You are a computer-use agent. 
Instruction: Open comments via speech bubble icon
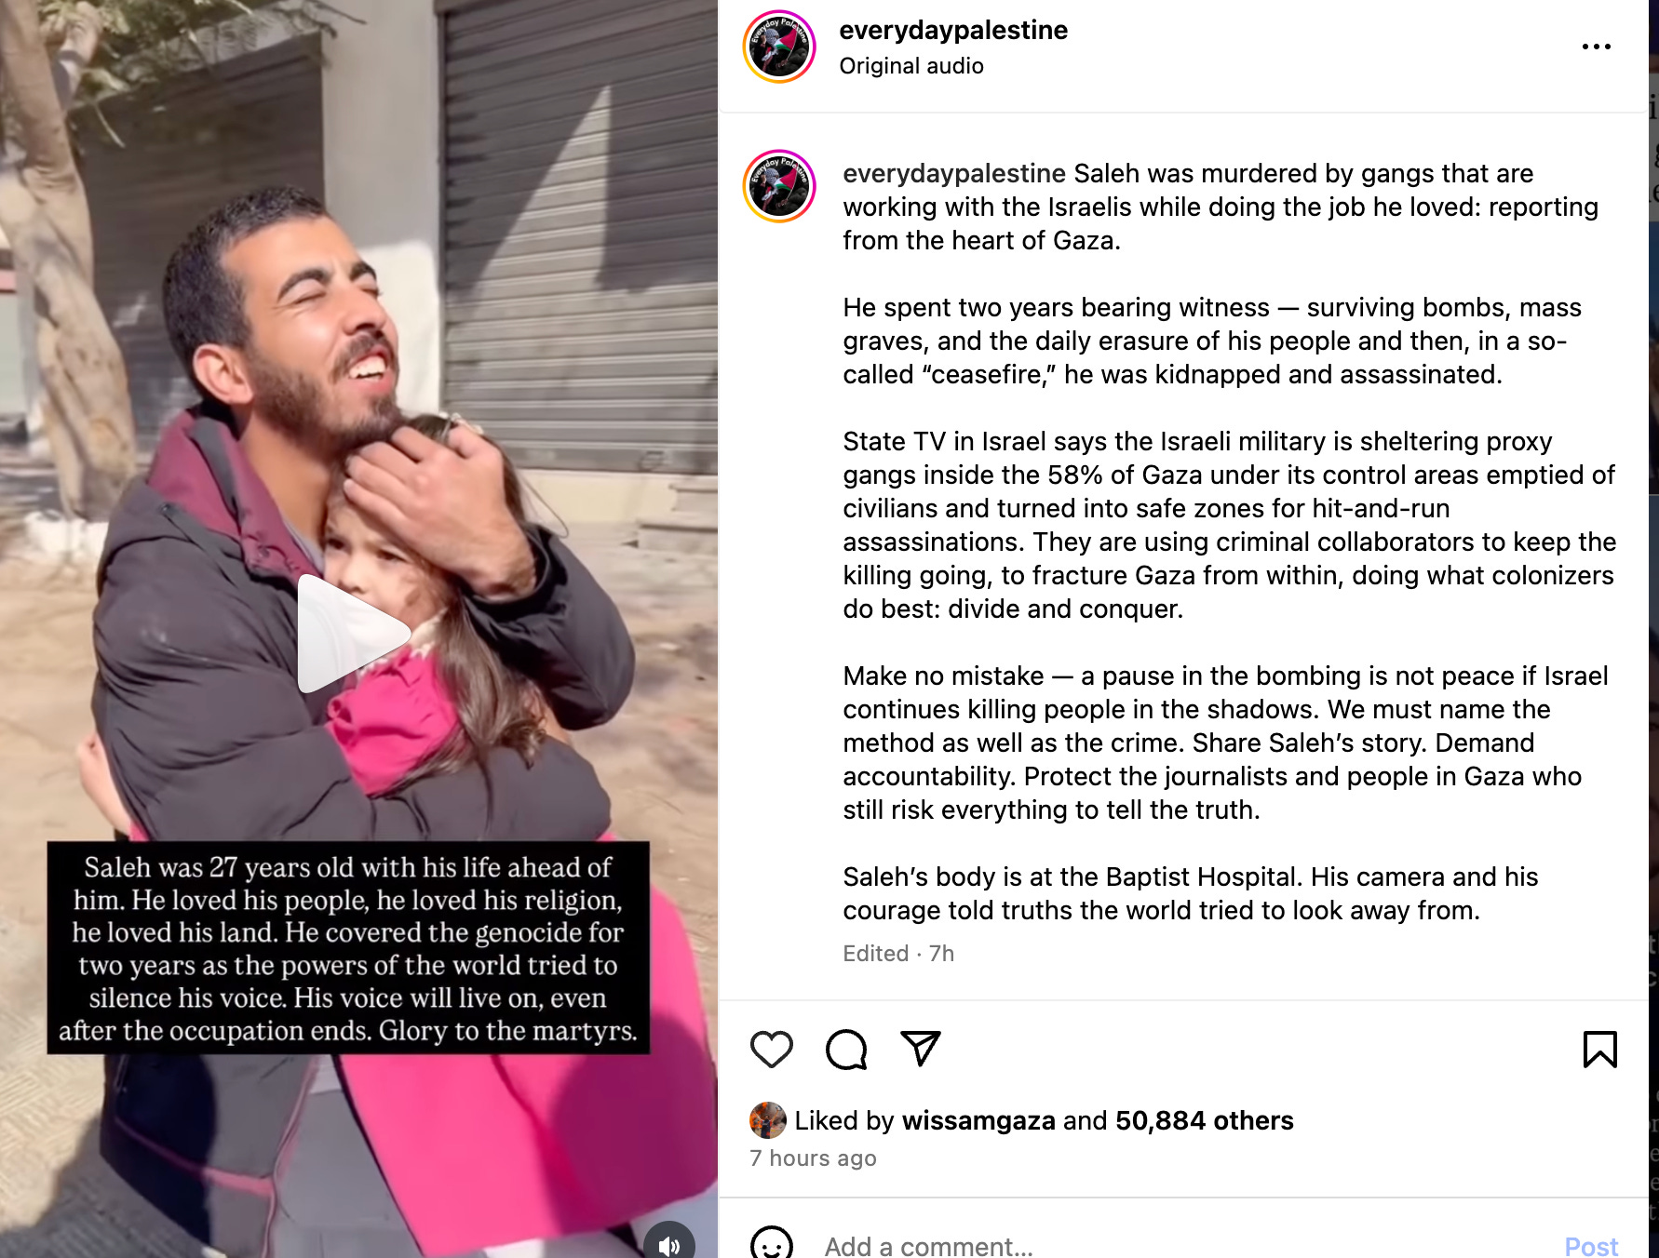tap(846, 1050)
